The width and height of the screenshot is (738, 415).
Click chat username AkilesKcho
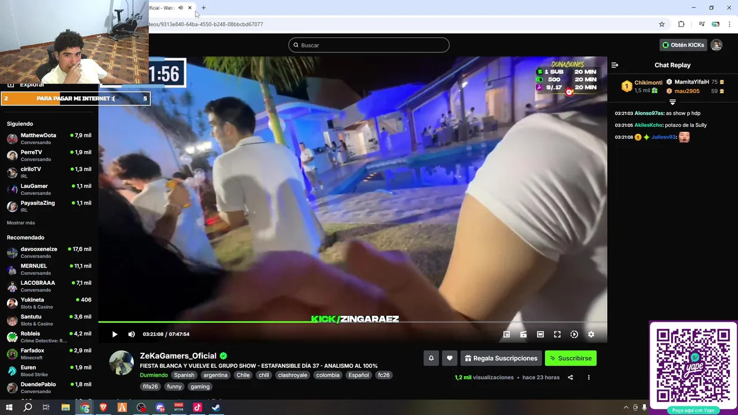649,125
